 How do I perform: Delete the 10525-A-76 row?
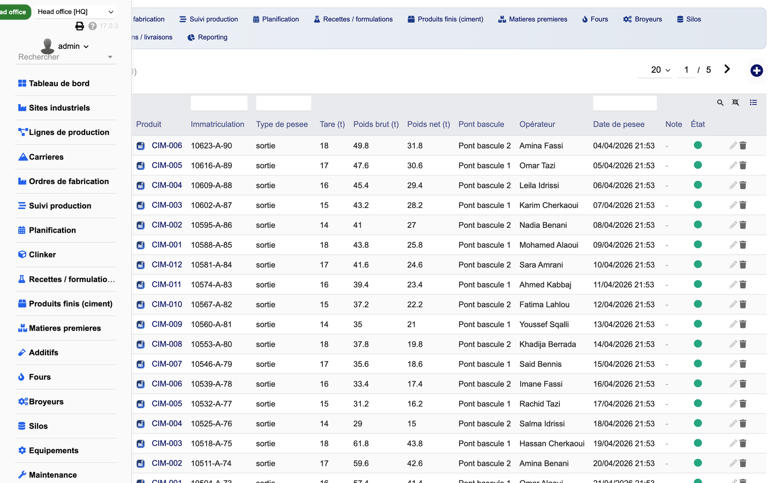(743, 423)
